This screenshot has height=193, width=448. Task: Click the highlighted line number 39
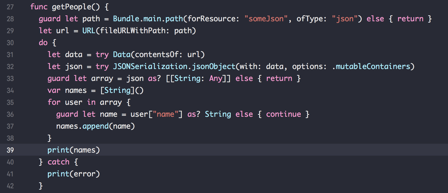(x=10, y=150)
